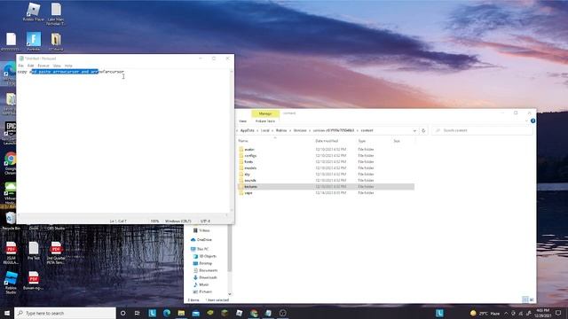Show hidden system tray icons

pyautogui.click(x=506, y=313)
